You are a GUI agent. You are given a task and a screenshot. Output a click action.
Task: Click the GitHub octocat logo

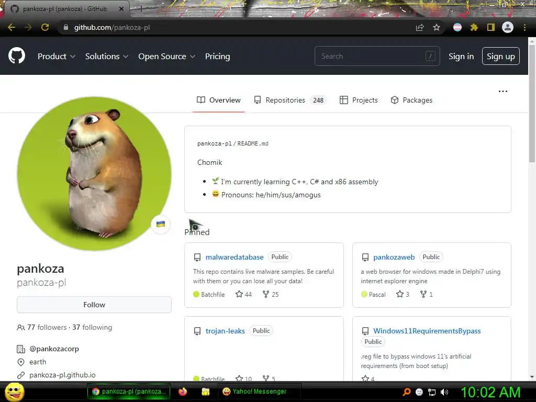tap(16, 56)
